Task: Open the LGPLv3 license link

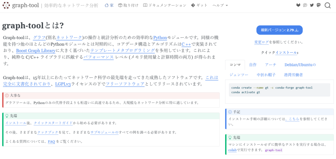Action: click(63, 84)
